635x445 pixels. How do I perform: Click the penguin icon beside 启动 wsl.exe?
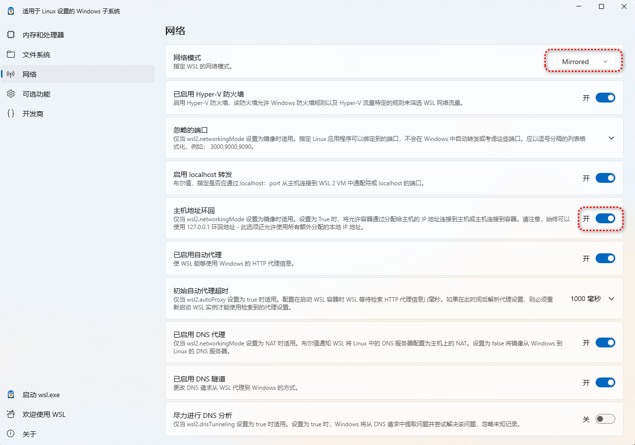(x=11, y=395)
